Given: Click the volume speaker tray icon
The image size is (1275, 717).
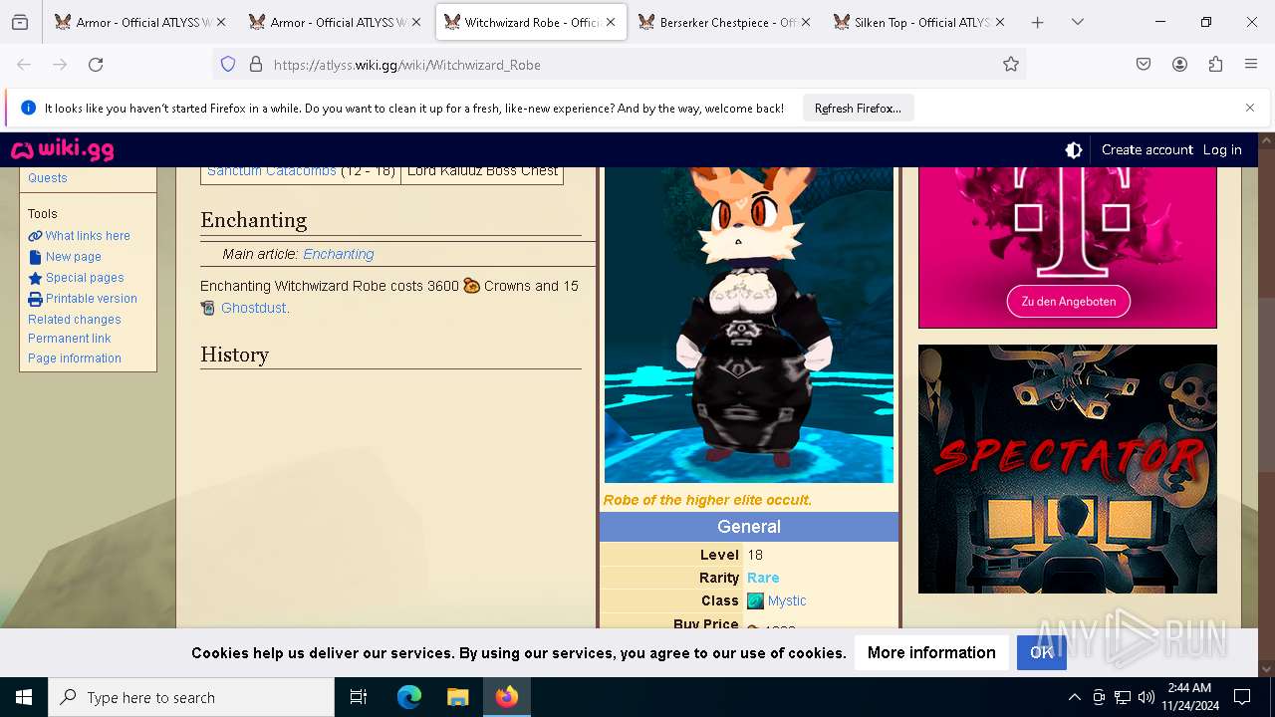Looking at the screenshot, I should click(x=1147, y=697).
